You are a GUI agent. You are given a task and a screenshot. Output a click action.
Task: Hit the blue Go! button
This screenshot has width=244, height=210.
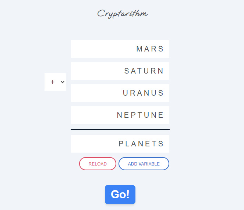(x=120, y=194)
